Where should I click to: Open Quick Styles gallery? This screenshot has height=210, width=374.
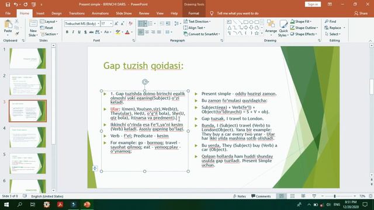[x=283, y=28]
